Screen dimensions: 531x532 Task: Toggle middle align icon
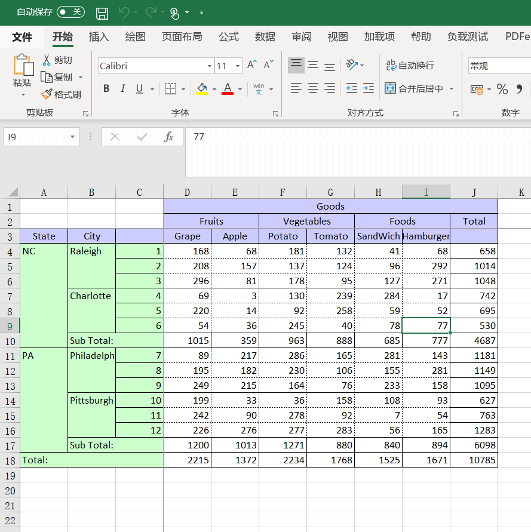point(313,65)
